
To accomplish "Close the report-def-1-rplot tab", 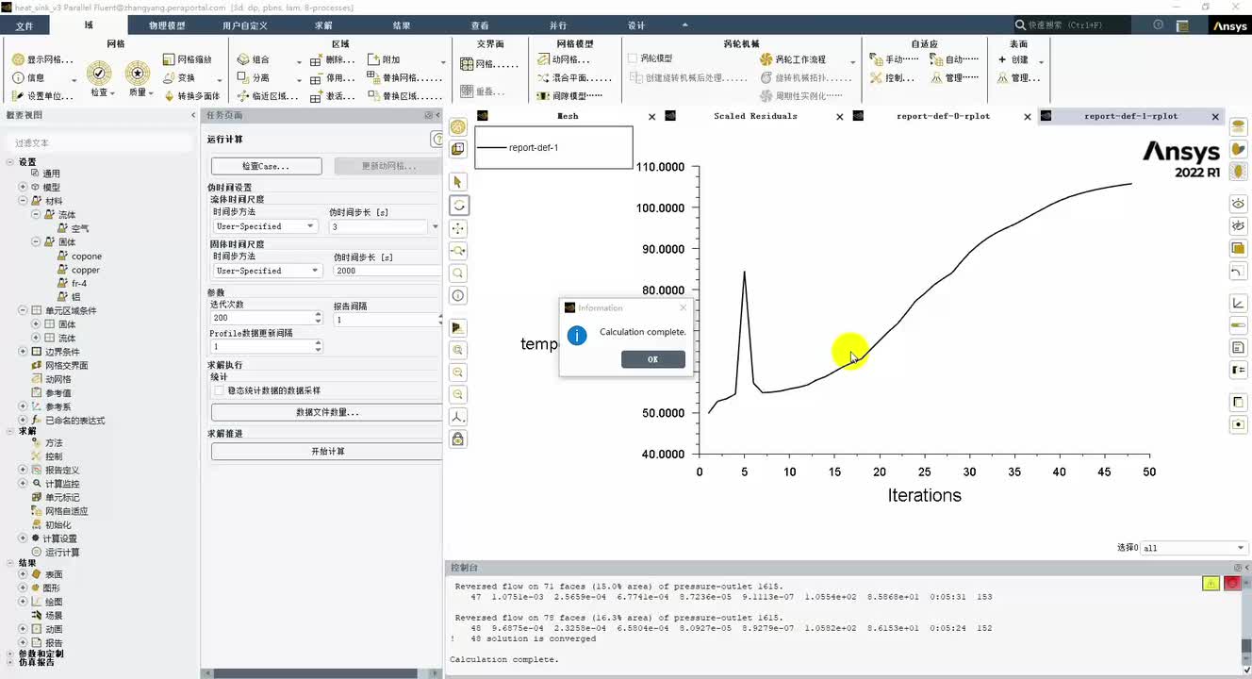I will [x=1215, y=117].
